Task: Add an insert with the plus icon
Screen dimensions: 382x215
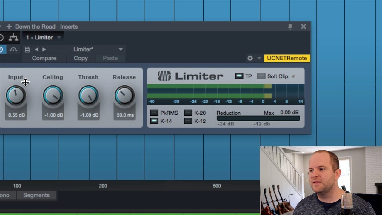Action: pyautogui.click(x=9, y=27)
